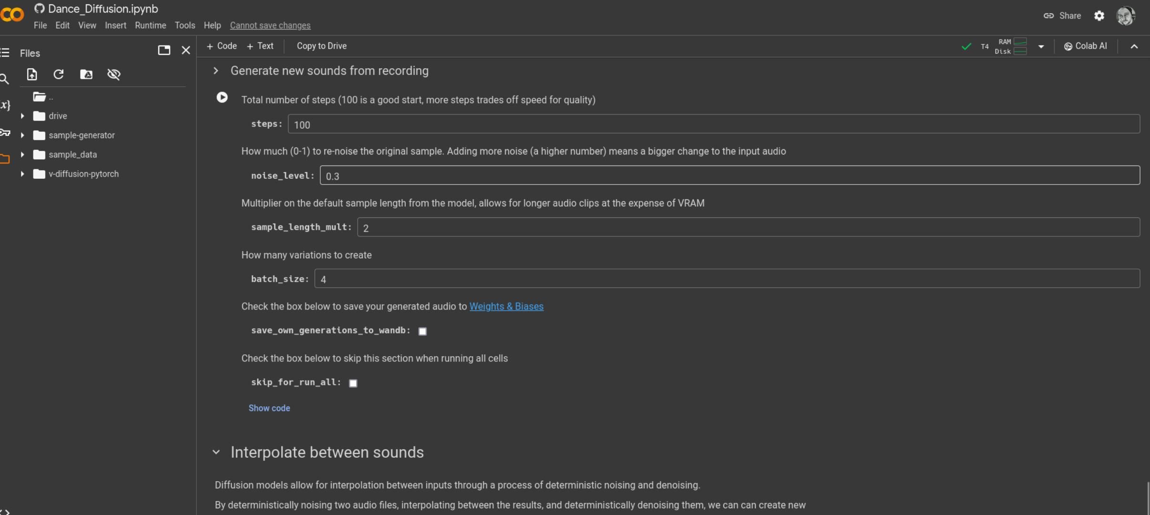Expand the sample_data folder
Image resolution: width=1150 pixels, height=515 pixels.
[x=23, y=154]
